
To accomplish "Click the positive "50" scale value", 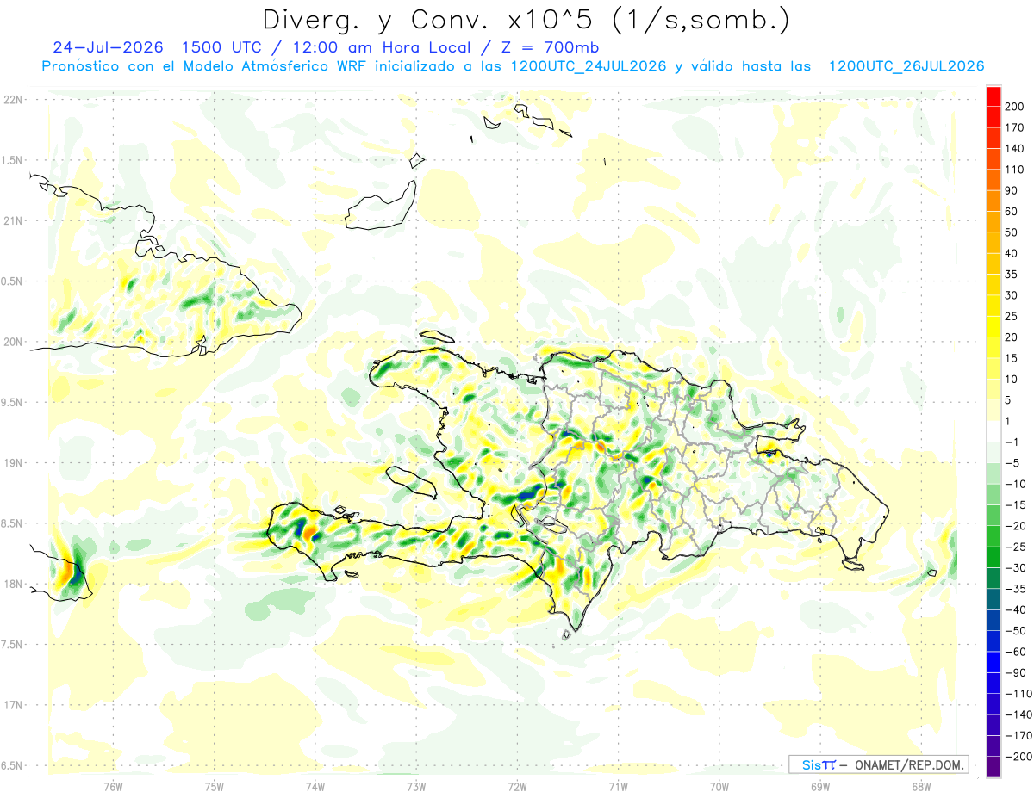I will pyautogui.click(x=1012, y=232).
